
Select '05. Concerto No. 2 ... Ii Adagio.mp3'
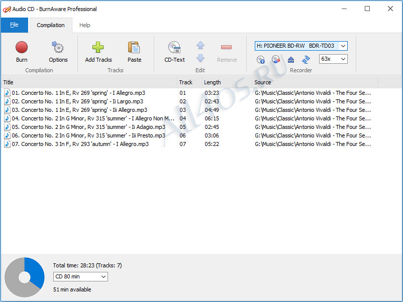point(88,127)
